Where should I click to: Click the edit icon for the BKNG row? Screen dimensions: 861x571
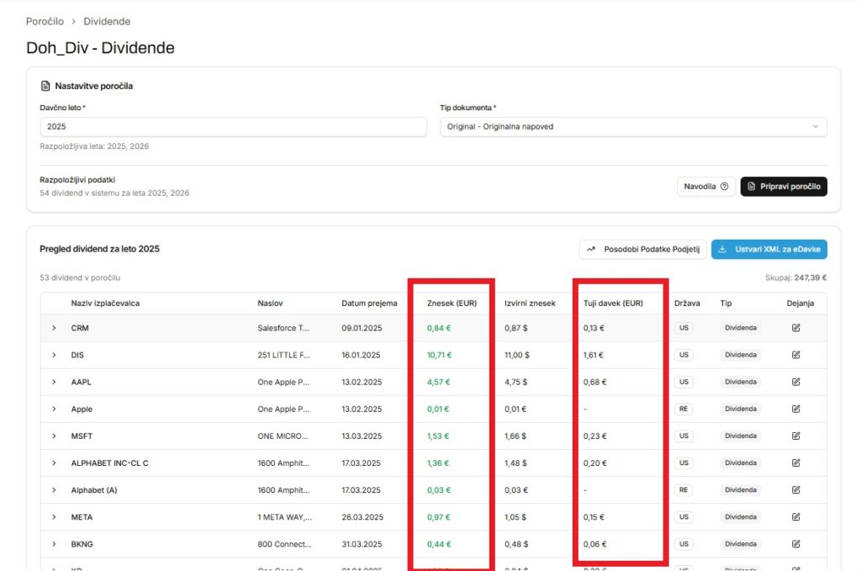click(795, 544)
